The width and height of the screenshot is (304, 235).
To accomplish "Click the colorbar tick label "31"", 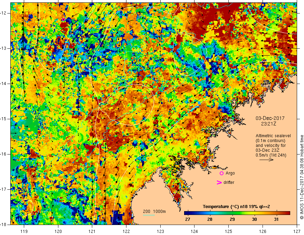I will pyautogui.click(x=276, y=219).
